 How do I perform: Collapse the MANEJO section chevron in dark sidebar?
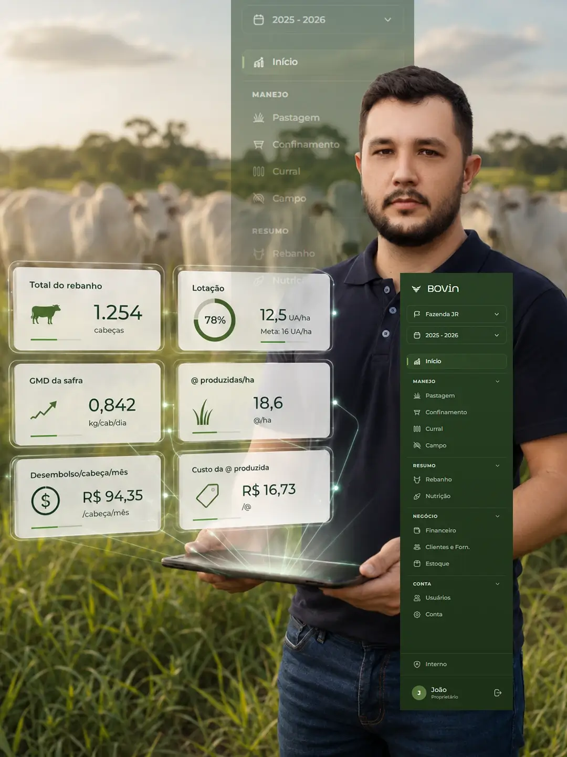click(x=497, y=381)
